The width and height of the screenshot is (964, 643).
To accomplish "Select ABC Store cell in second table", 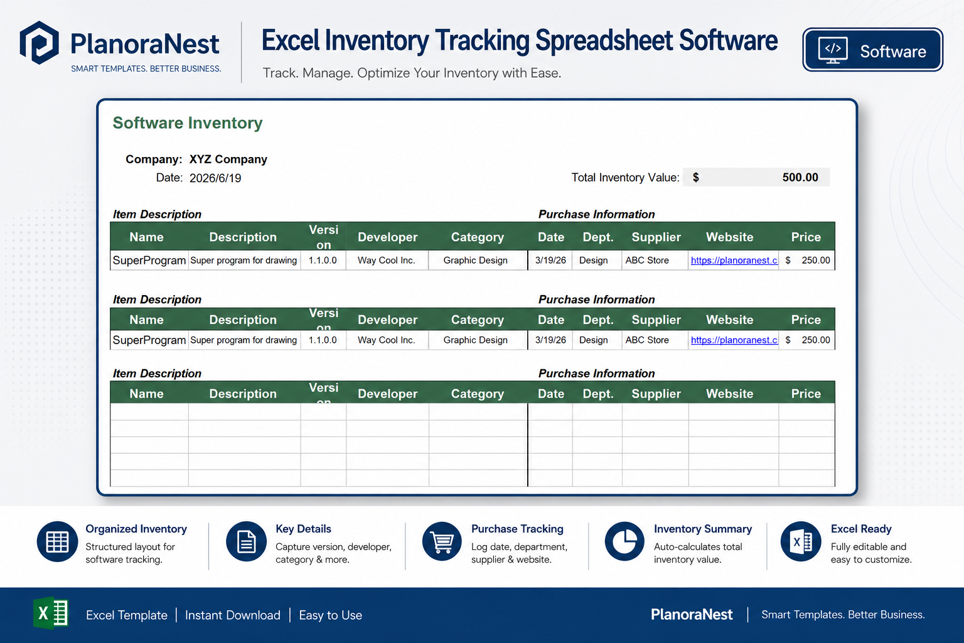I will (x=655, y=340).
